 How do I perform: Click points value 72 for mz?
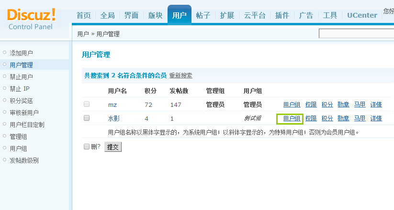[x=148, y=105]
